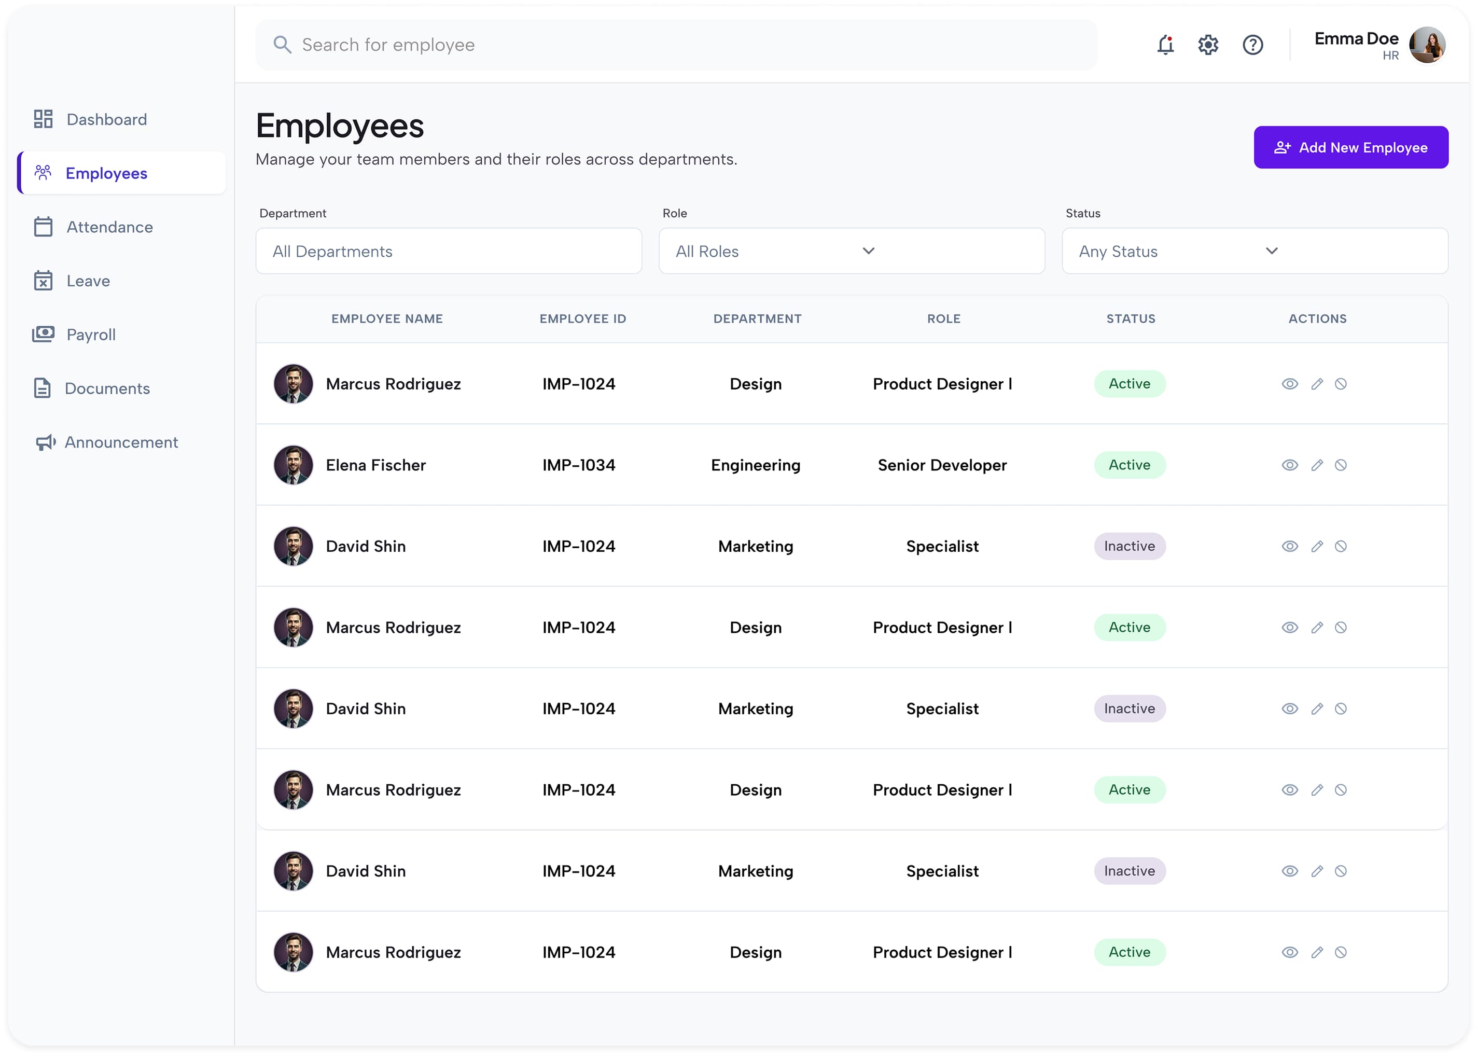
Task: Expand the All Roles dropdown
Action: [852, 251]
